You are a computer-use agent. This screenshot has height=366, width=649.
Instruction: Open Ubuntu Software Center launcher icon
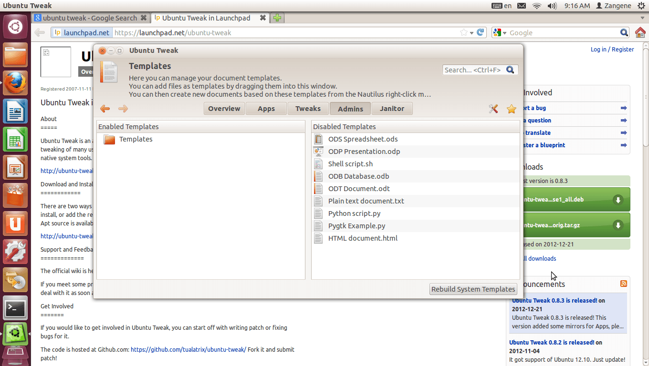(x=15, y=196)
